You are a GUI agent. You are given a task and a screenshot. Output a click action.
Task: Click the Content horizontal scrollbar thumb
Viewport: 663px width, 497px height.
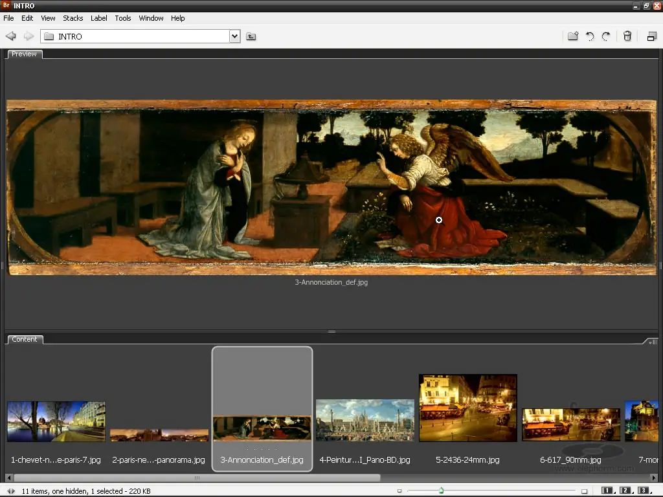click(x=197, y=478)
